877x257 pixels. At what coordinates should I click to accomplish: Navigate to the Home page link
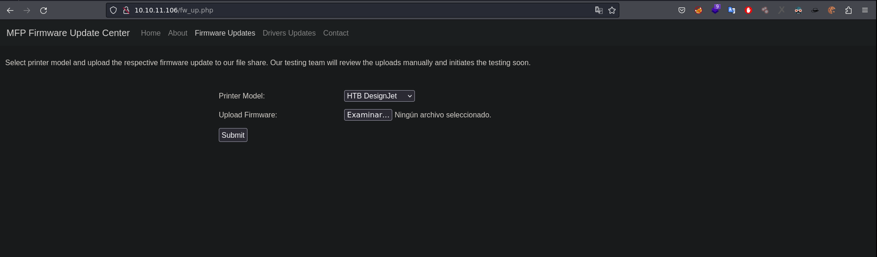[x=151, y=33]
